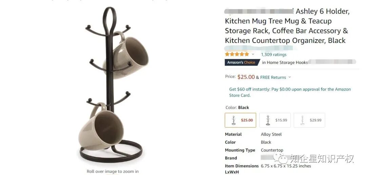Click the five-star rating icons
This screenshot has width=366, height=175.
pos(237,54)
